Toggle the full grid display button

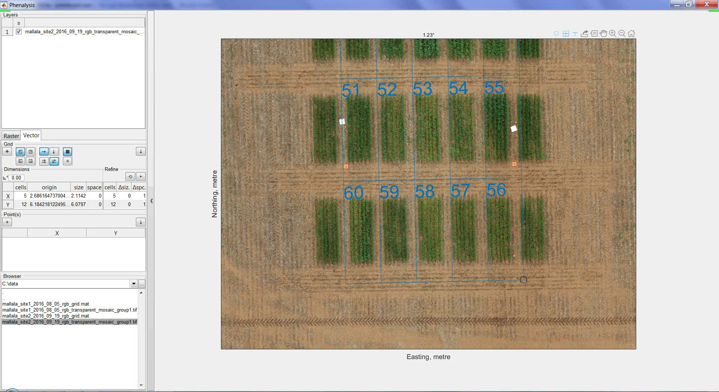point(67,151)
